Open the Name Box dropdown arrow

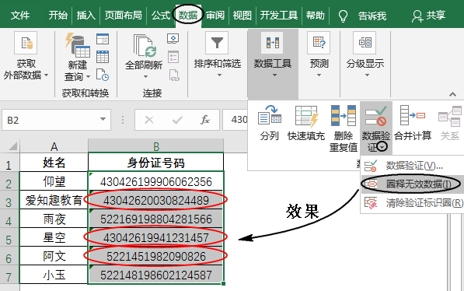point(103,119)
